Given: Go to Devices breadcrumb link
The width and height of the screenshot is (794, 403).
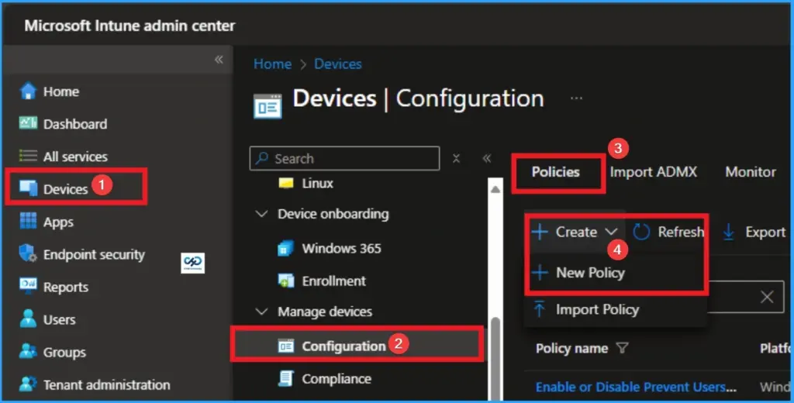Looking at the screenshot, I should (338, 64).
